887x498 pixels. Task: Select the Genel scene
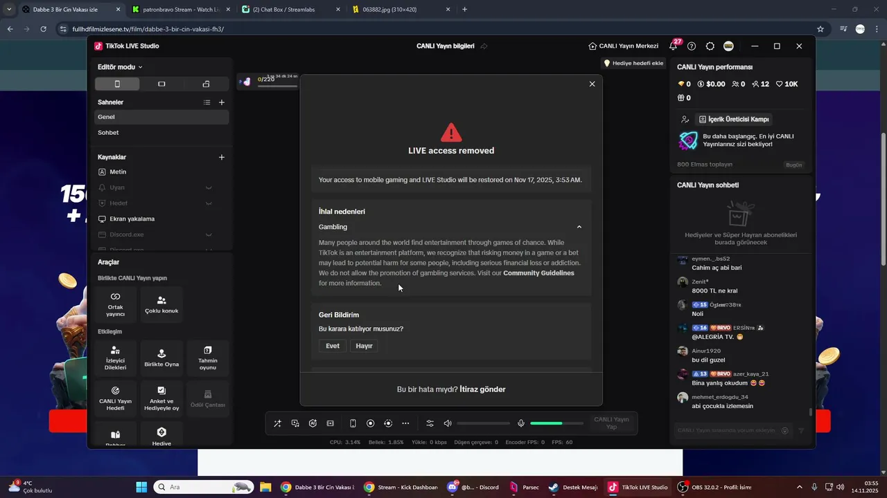click(x=161, y=117)
